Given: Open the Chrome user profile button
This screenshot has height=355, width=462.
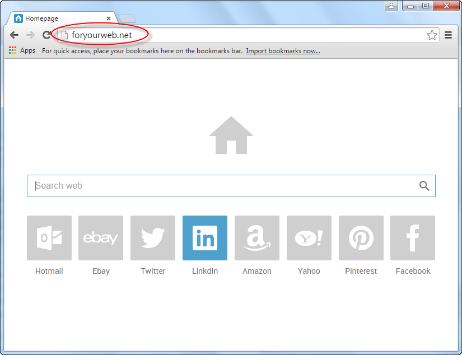Looking at the screenshot, I should (x=391, y=6).
